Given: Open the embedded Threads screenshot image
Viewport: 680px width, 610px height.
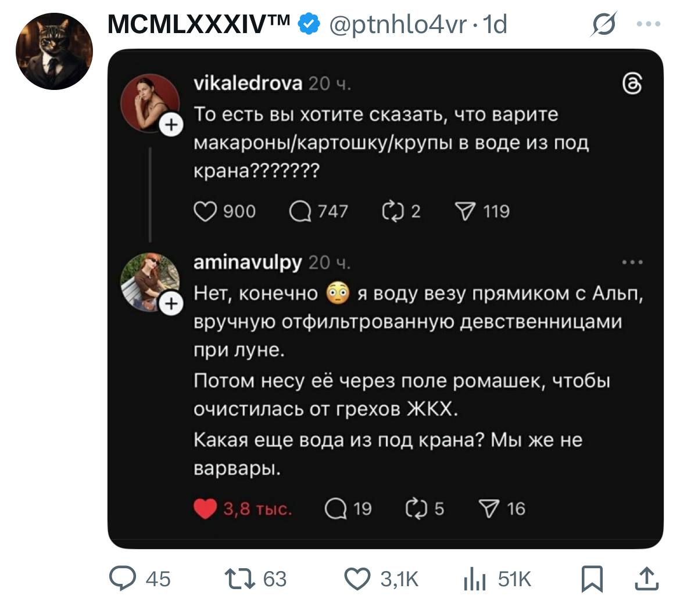Looking at the screenshot, I should pyautogui.click(x=385, y=299).
